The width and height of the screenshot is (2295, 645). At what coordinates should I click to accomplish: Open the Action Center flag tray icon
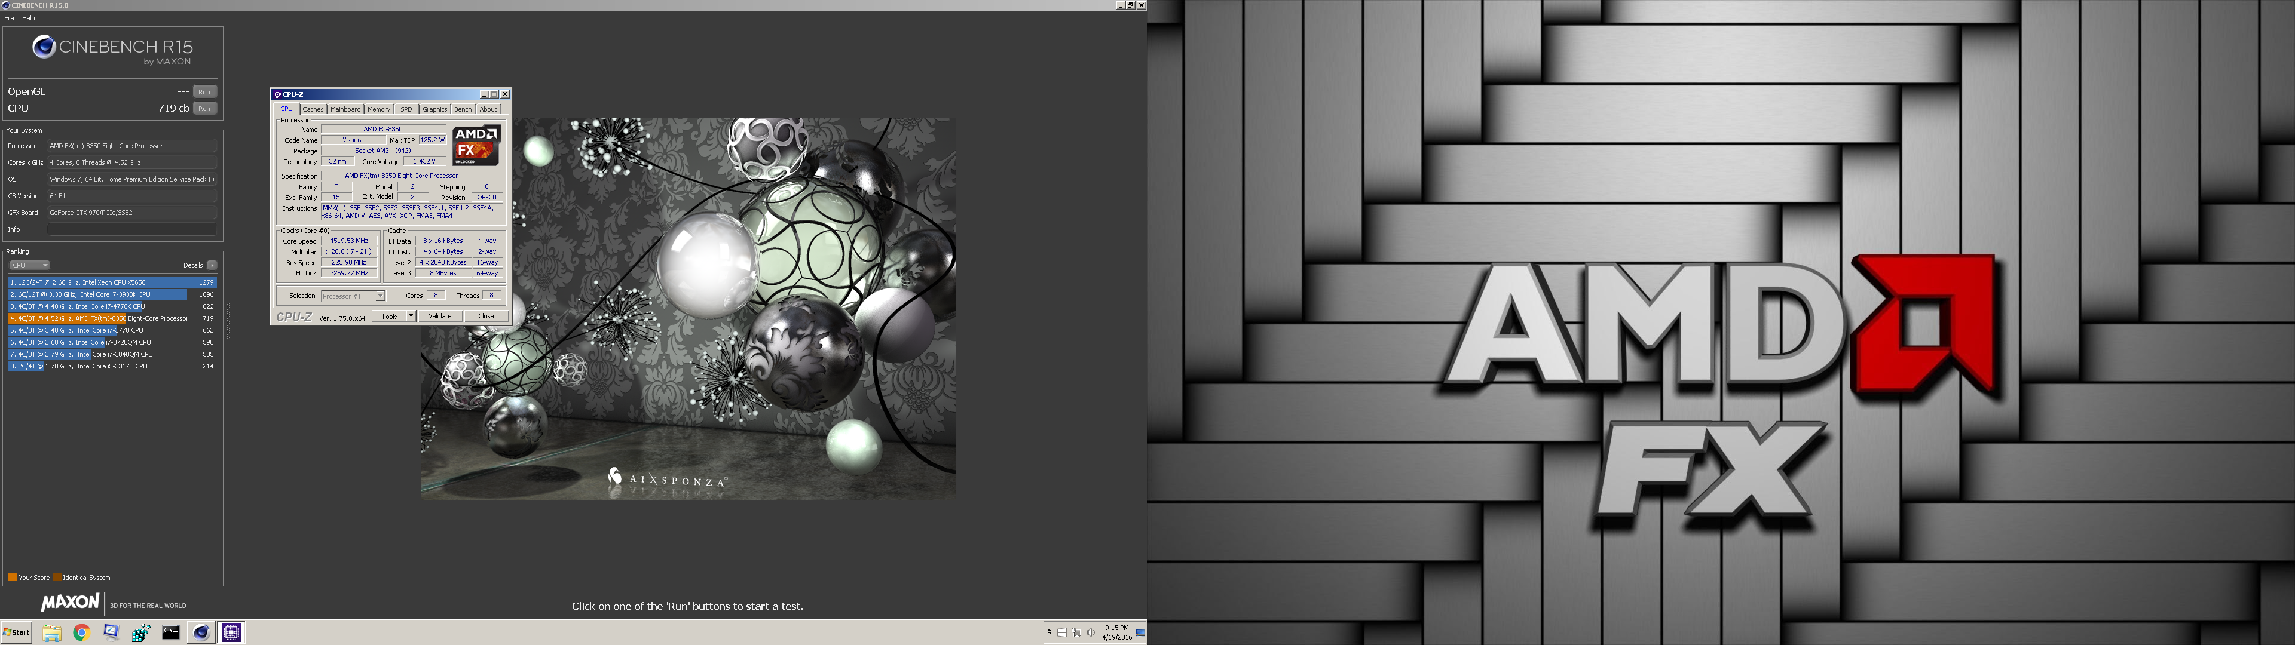(1062, 632)
